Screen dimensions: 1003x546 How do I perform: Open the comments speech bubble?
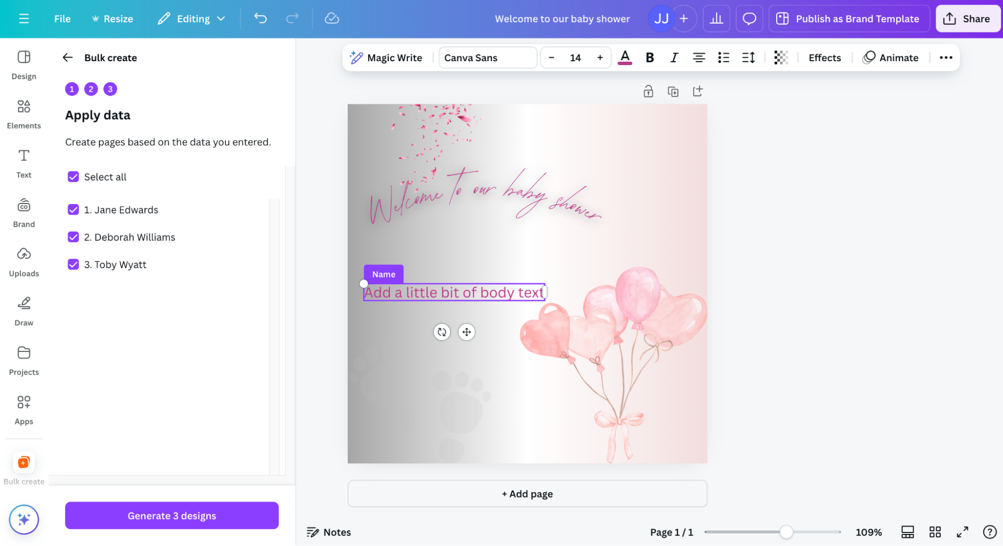[749, 19]
